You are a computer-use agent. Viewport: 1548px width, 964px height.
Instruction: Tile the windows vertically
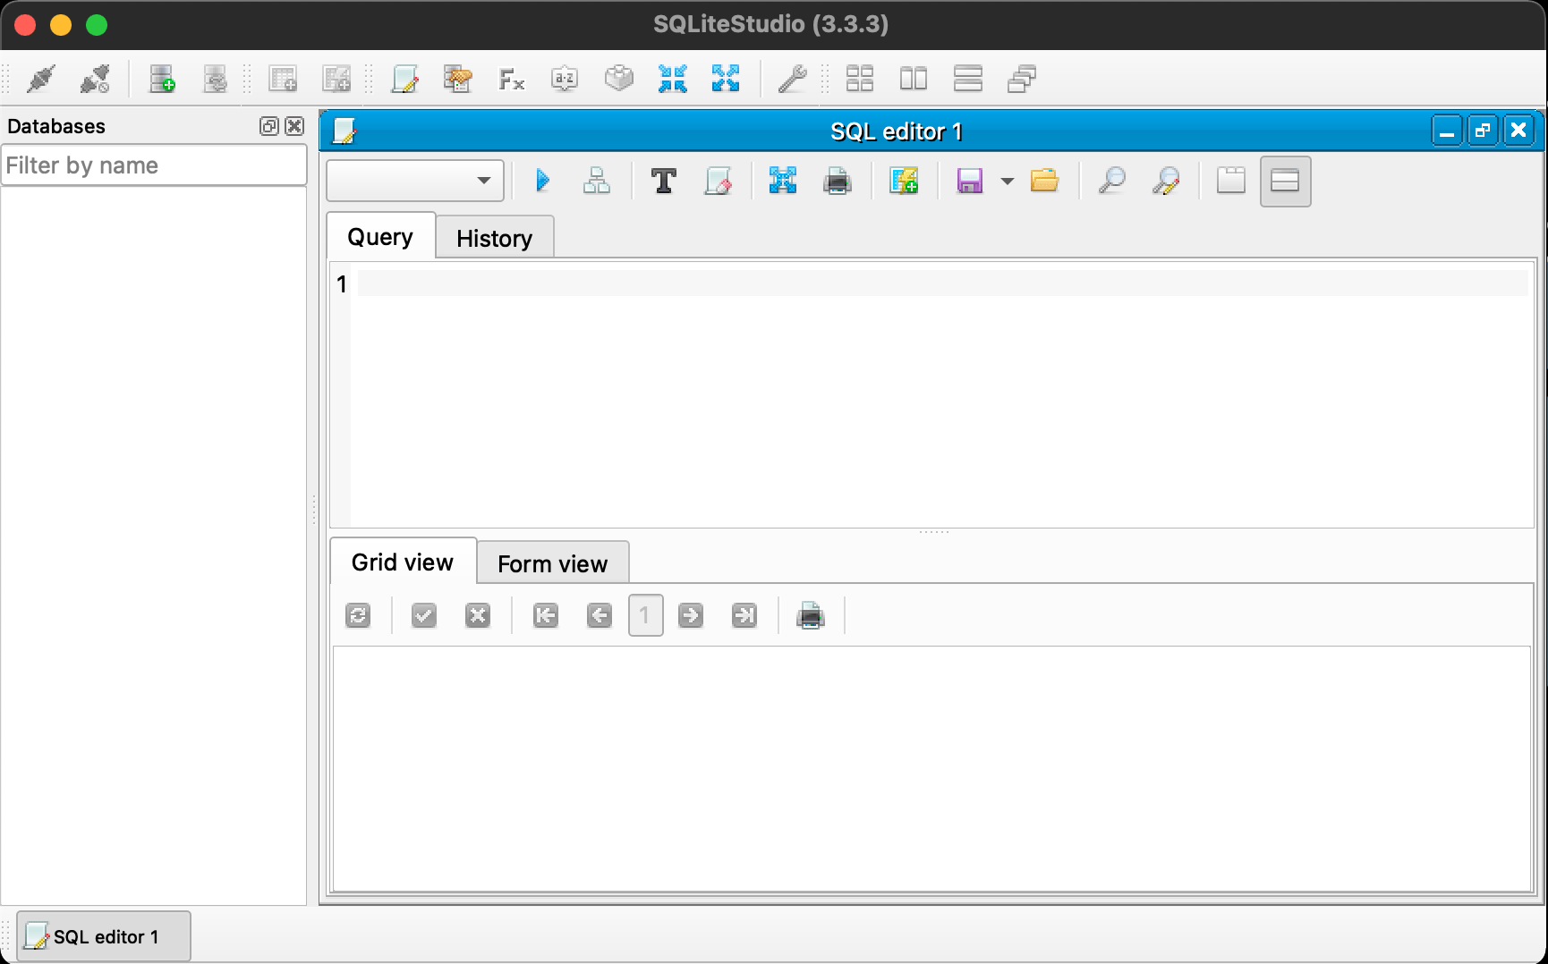coord(968,79)
